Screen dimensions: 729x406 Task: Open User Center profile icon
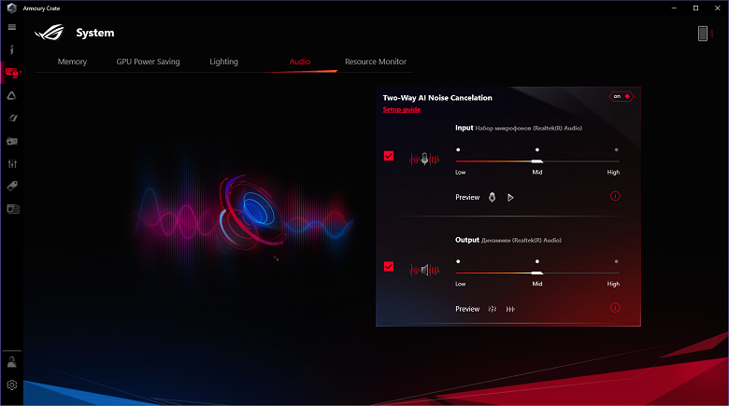[12, 362]
